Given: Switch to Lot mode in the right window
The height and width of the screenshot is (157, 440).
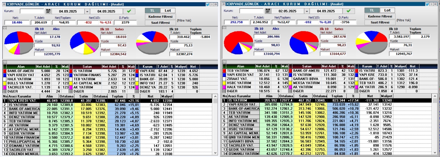Looking at the screenshot, I should pyautogui.click(x=387, y=10).
